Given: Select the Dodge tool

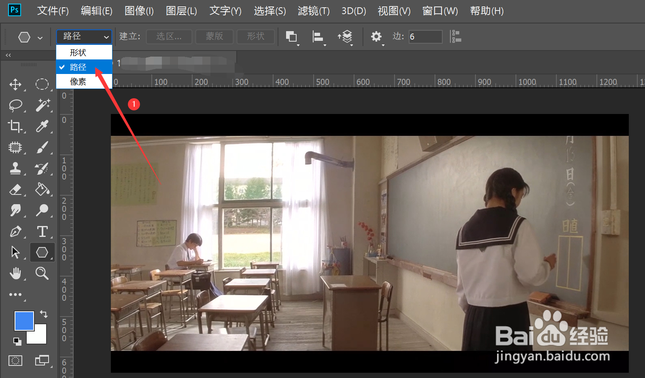Looking at the screenshot, I should (x=42, y=210).
